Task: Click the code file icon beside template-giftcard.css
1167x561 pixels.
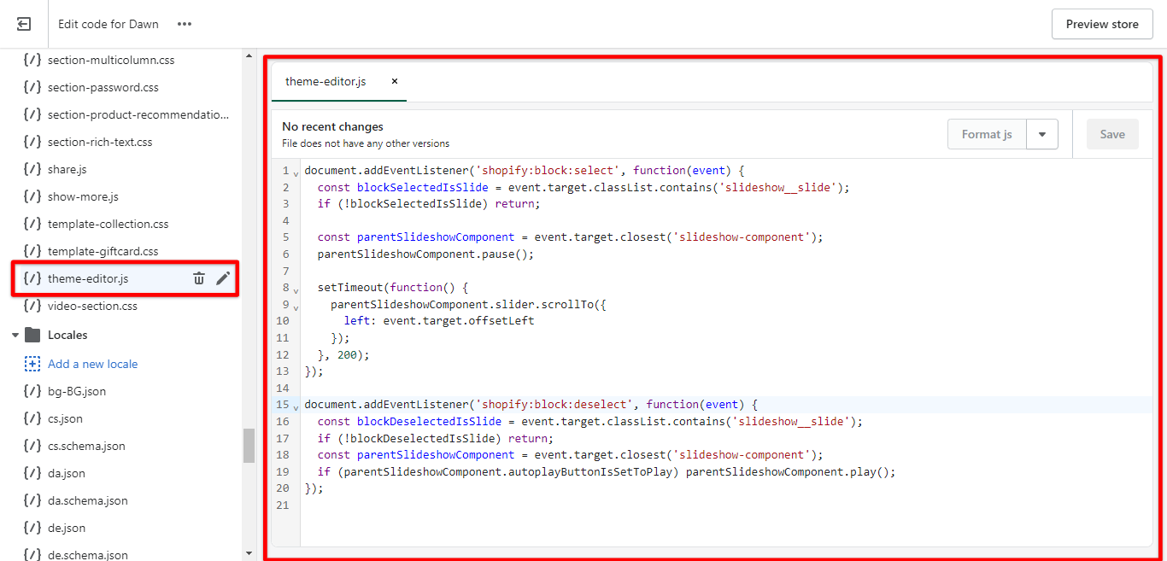Action: [x=32, y=251]
